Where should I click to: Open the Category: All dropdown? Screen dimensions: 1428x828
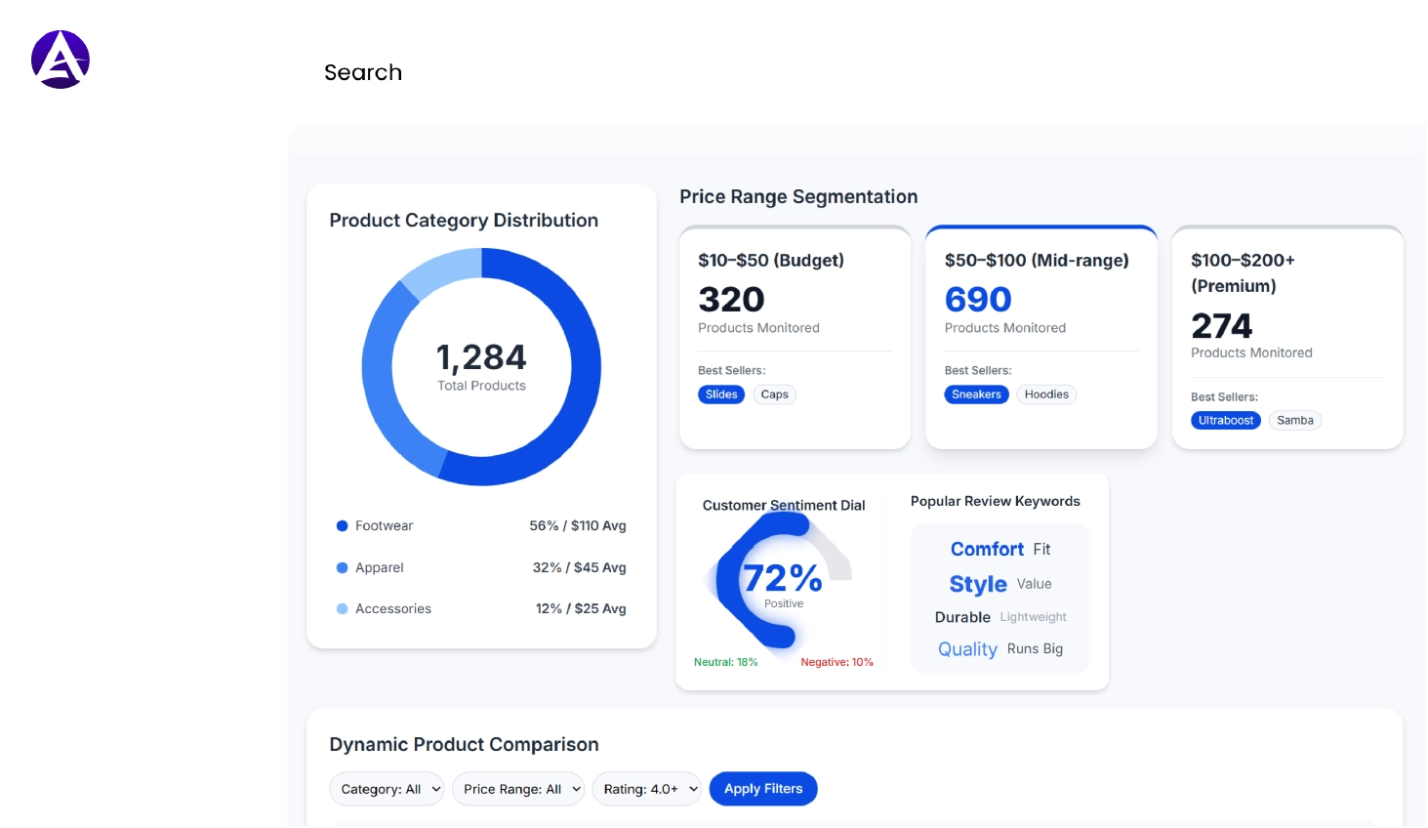(x=387, y=789)
